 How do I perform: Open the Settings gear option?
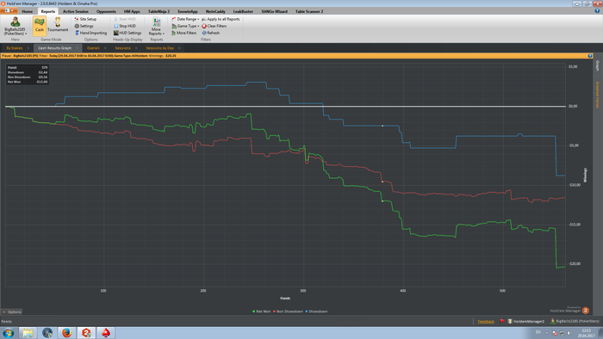pyautogui.click(x=84, y=26)
